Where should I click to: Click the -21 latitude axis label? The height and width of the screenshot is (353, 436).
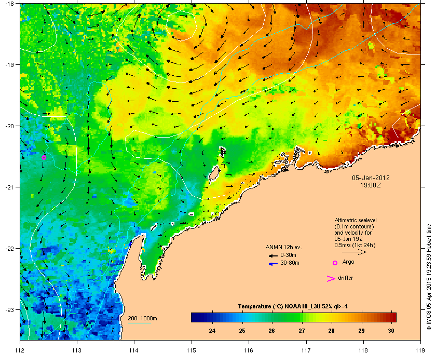pyautogui.click(x=9, y=187)
